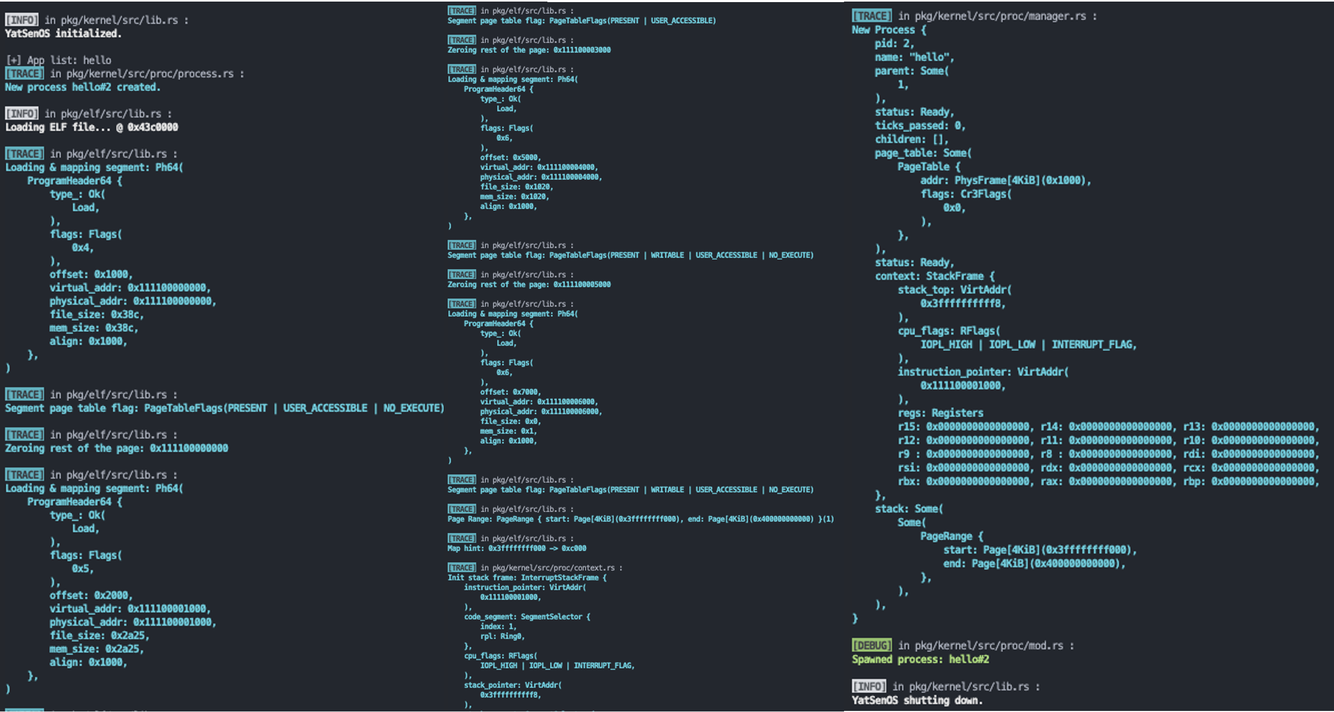This screenshot has width=1334, height=712.
Task: Click the 'pid: 2,' field
Action: [895, 44]
